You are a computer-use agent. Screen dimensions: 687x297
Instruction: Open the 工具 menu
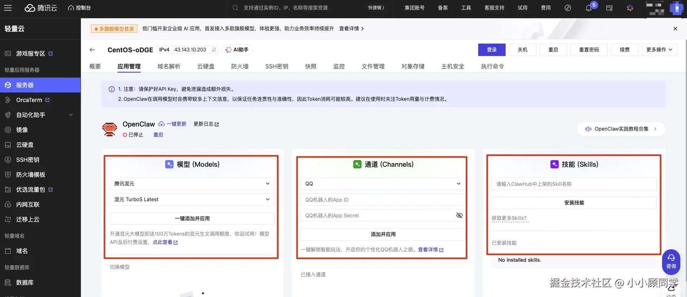pyautogui.click(x=466, y=8)
